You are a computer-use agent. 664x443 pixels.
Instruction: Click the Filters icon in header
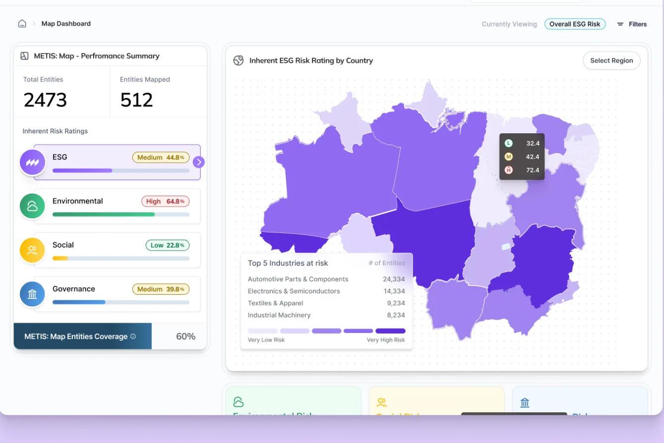point(620,24)
